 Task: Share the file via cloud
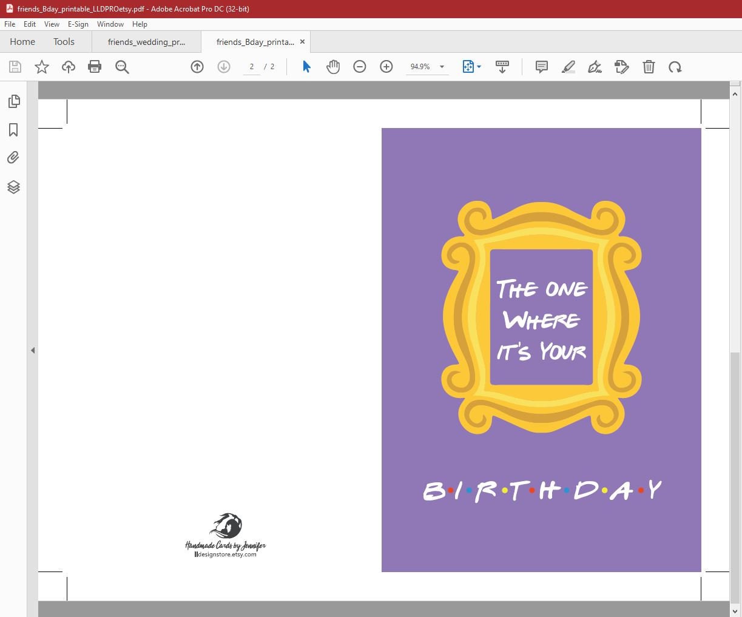(69, 67)
